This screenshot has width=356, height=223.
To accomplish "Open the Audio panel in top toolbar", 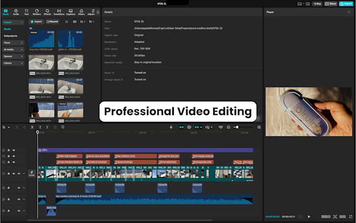I will (16, 12).
